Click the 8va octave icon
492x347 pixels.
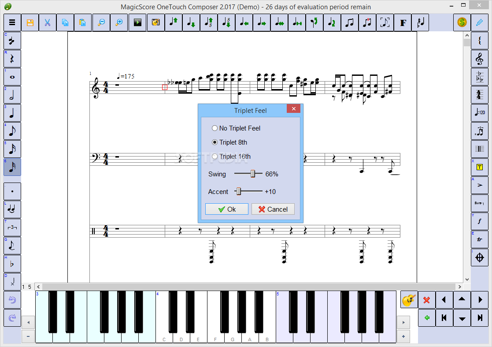(x=480, y=203)
